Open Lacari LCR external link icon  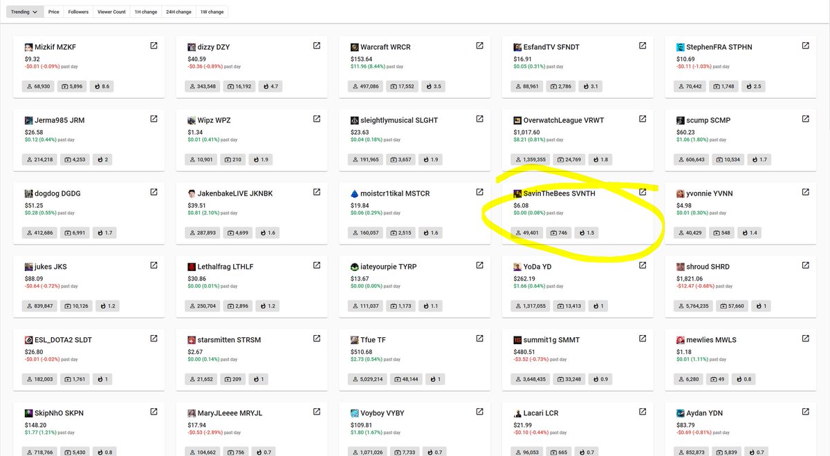click(x=643, y=412)
